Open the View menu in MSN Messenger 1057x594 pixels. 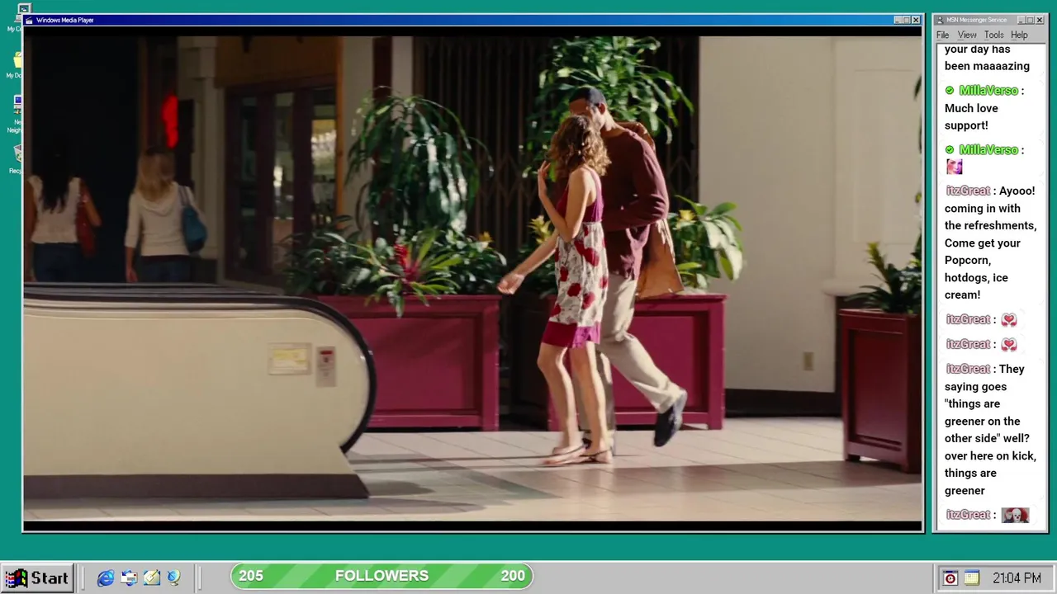click(967, 35)
